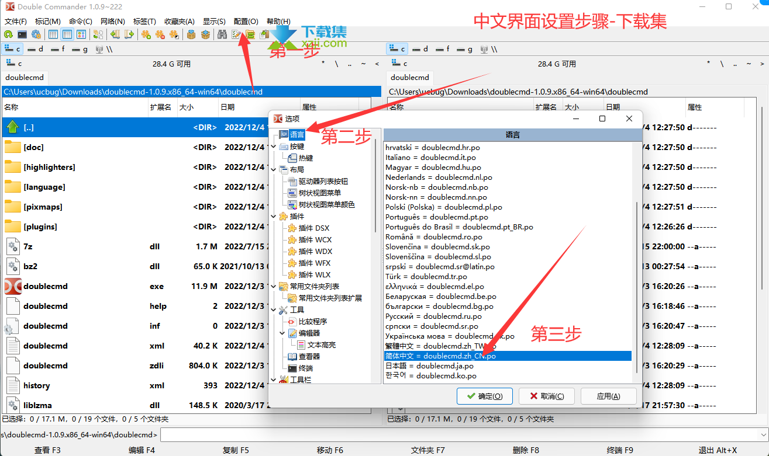Open the 收藏夹(A) menu
Viewport: 769px width, 456px height.
pyautogui.click(x=180, y=21)
